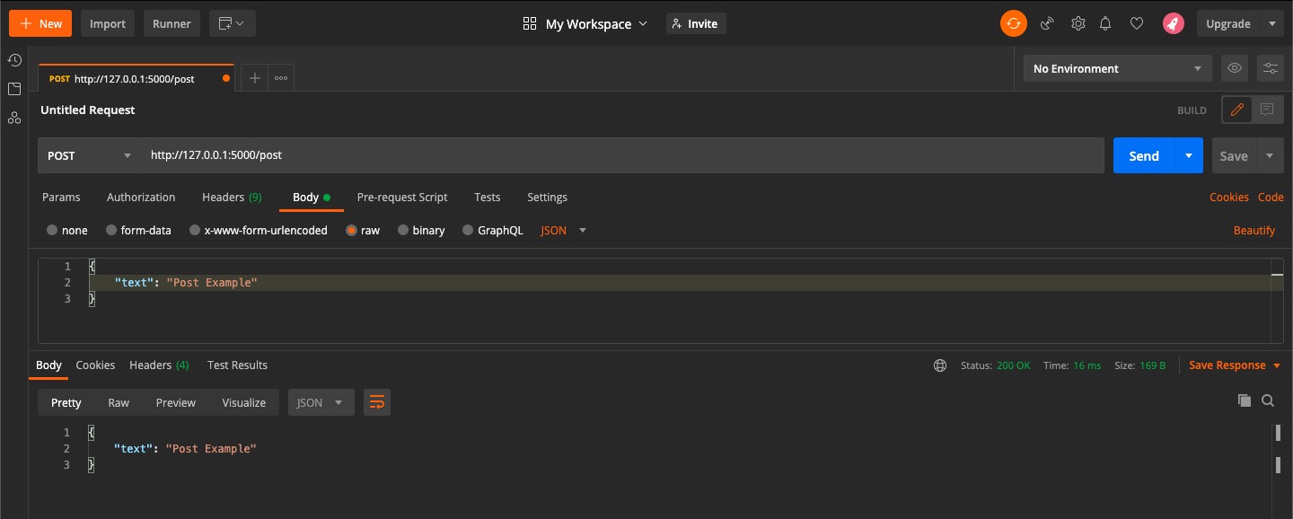Preview environment variables with the eye icon
1293x519 pixels.
tap(1234, 67)
